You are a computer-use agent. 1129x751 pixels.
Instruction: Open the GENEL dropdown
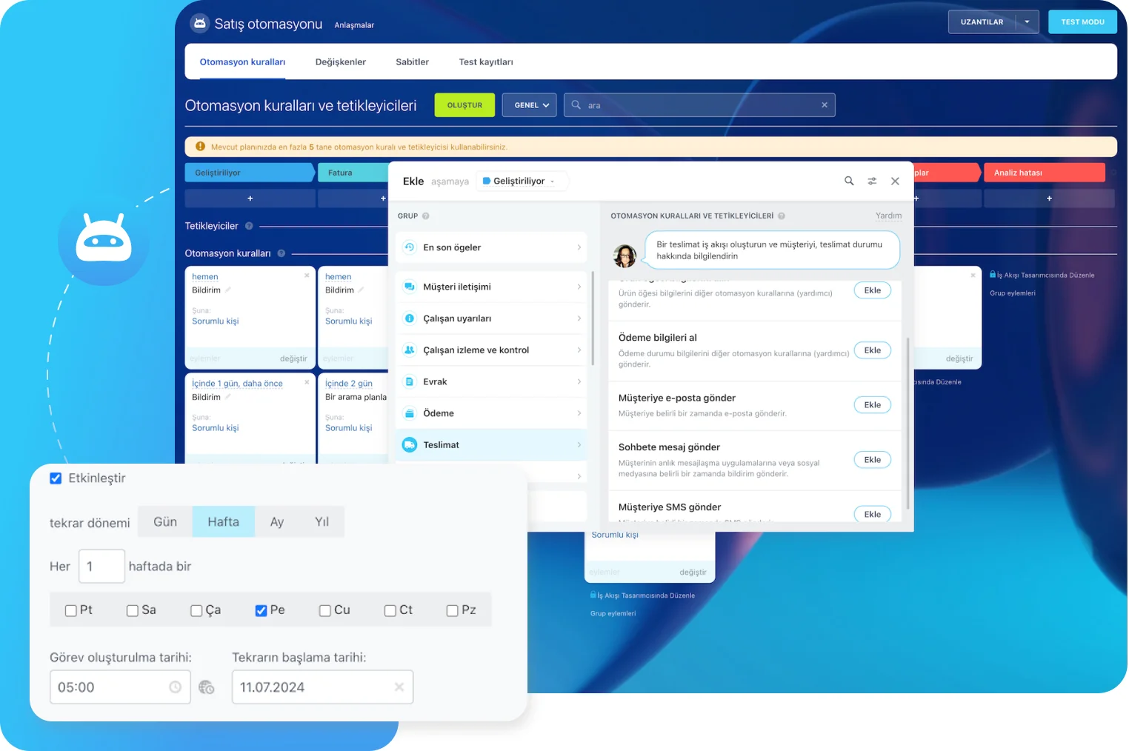[x=528, y=104]
